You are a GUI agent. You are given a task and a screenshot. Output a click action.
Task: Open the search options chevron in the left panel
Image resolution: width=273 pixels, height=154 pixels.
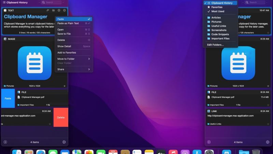point(63,2)
